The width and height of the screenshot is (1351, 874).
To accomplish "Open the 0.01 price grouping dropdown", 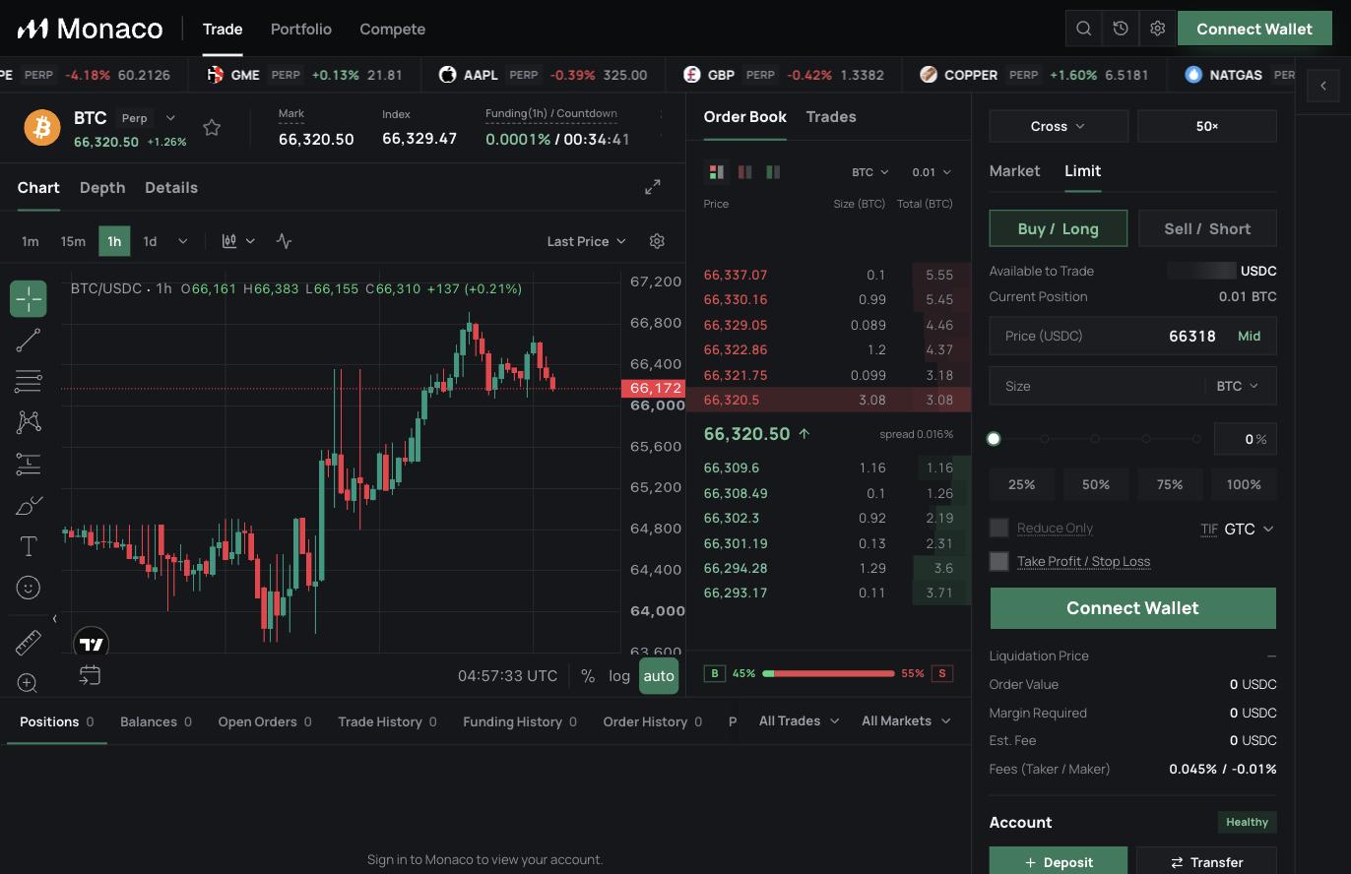I will [x=932, y=172].
